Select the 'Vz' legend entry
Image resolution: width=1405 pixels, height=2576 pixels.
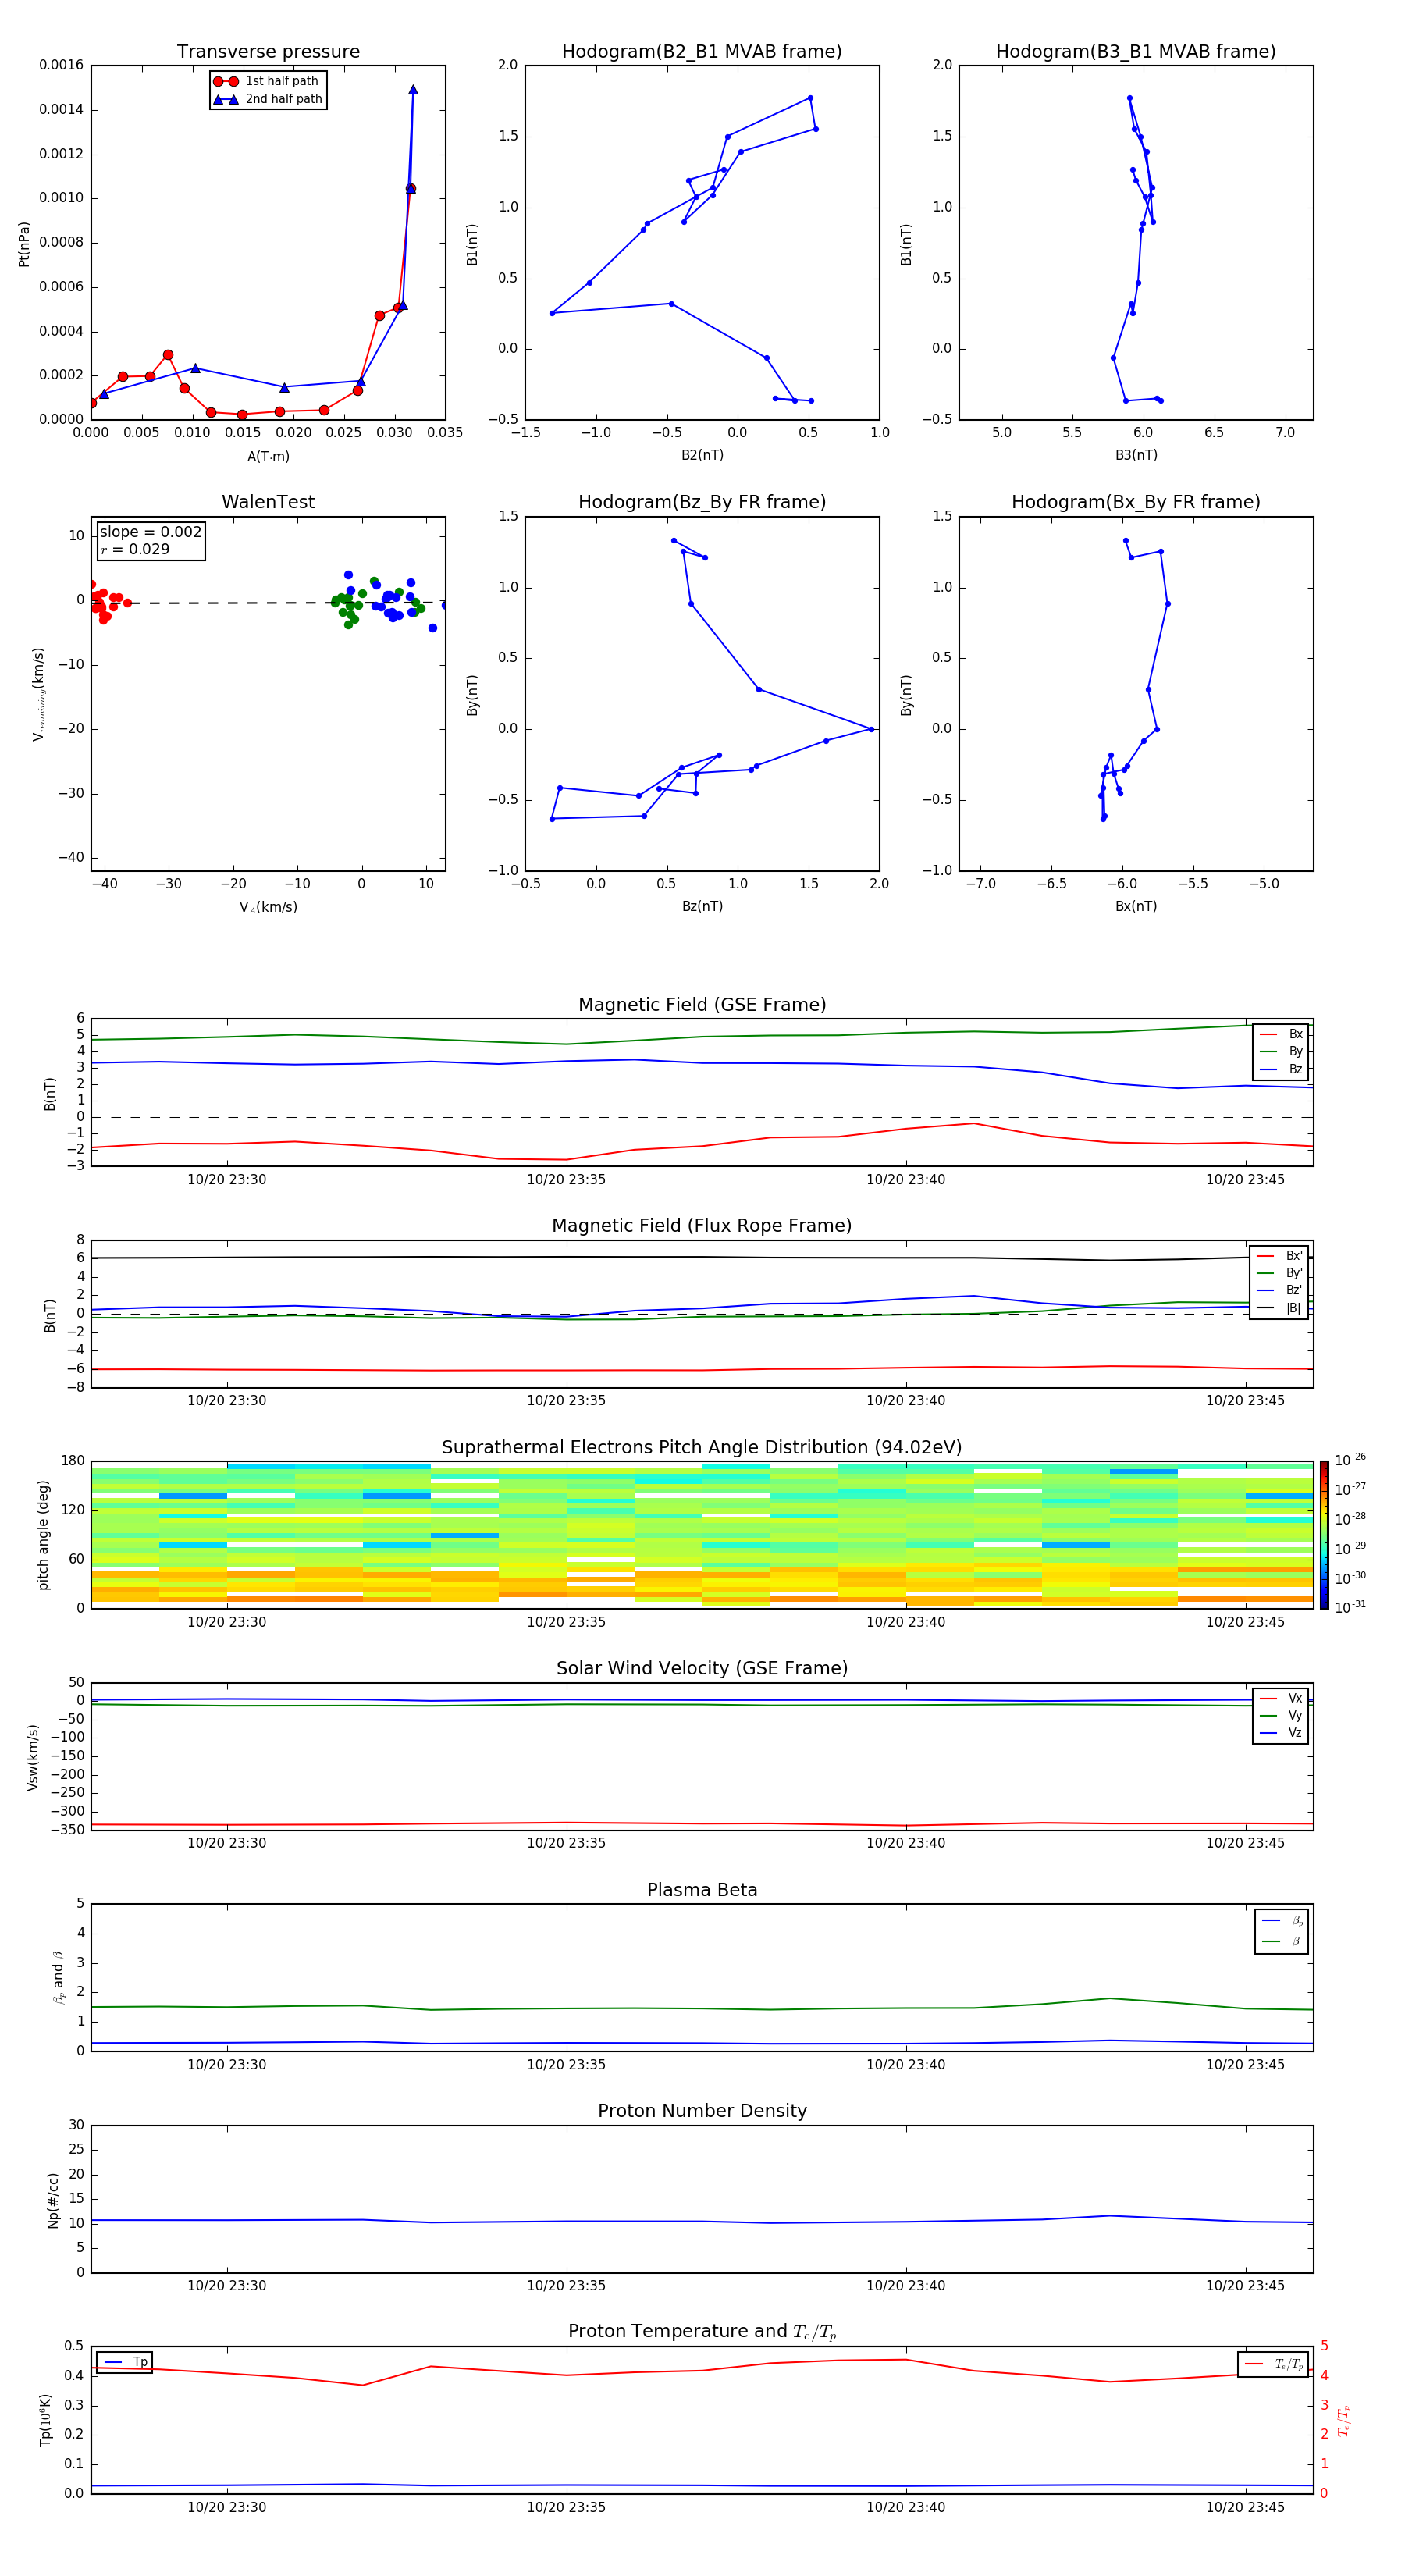(x=1281, y=1733)
